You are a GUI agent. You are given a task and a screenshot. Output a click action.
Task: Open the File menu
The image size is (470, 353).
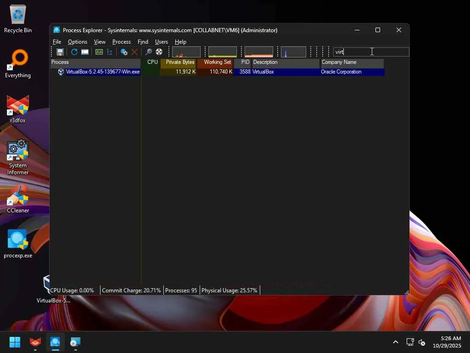tap(57, 42)
